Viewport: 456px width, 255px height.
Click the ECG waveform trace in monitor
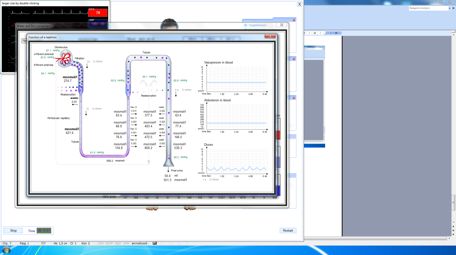tap(48, 13)
